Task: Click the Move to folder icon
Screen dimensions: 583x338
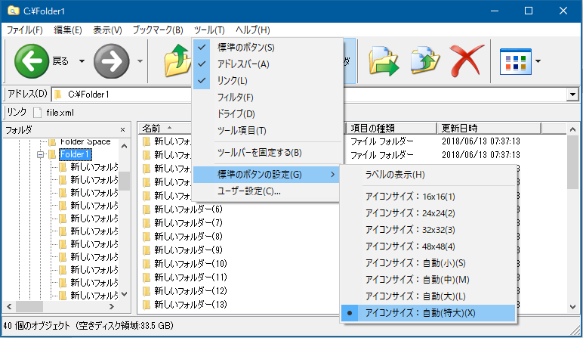Action: coord(384,60)
